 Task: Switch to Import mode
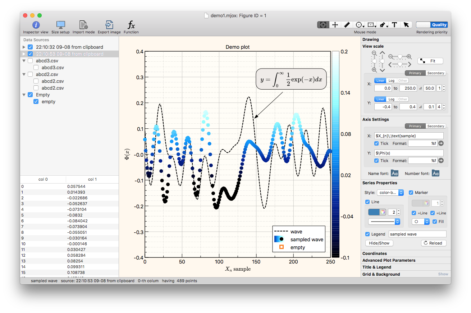[x=83, y=27]
